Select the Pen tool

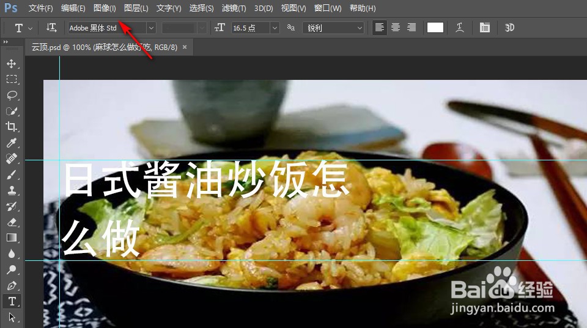click(11, 285)
